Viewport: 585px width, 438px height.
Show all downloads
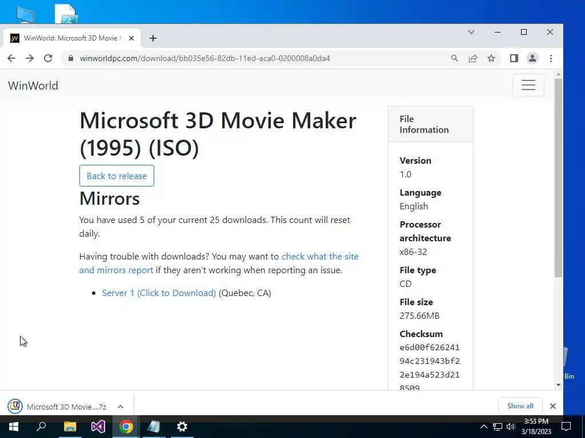[x=520, y=406]
